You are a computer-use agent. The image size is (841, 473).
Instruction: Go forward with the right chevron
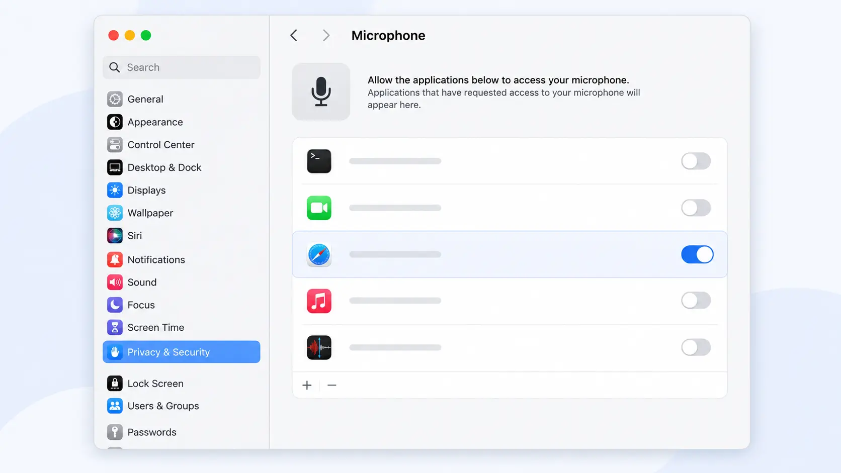pos(326,35)
